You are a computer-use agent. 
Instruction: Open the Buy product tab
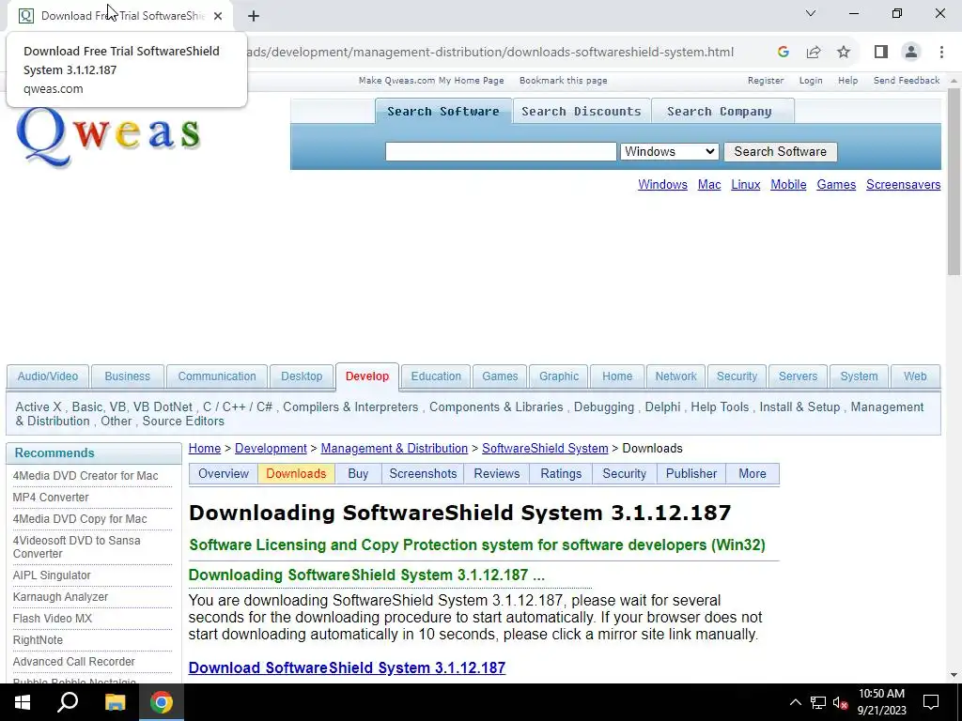click(358, 474)
